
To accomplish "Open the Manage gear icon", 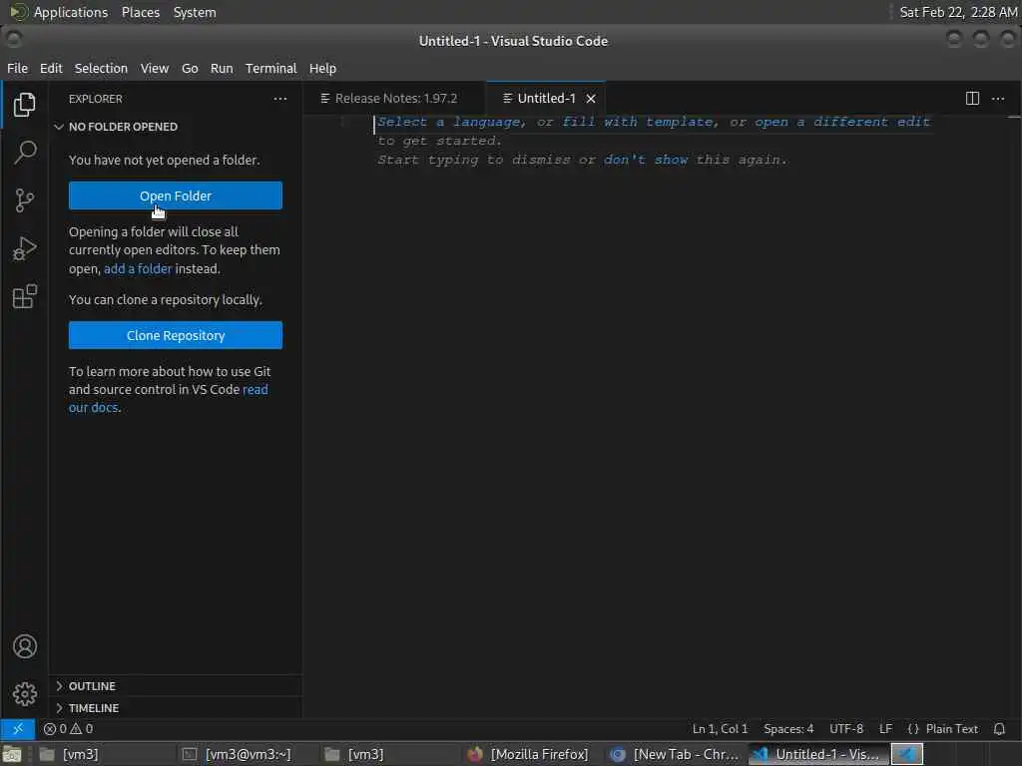I will click(x=24, y=694).
